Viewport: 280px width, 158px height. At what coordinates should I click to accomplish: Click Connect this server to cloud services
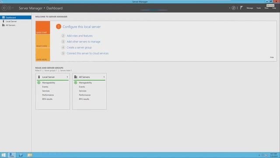pos(87,54)
